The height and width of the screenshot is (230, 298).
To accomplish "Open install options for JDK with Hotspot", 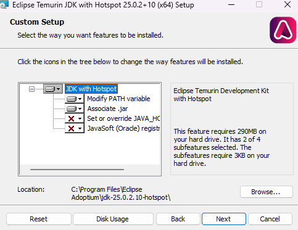I will click(53, 89).
